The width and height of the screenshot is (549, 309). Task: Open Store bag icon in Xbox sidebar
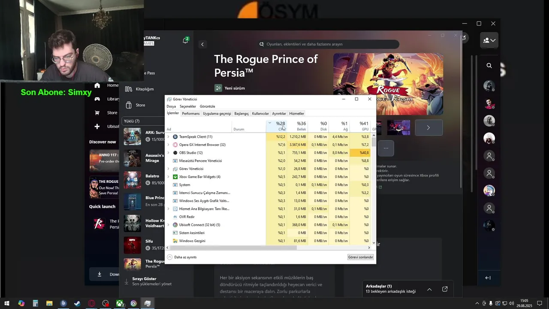(128, 105)
